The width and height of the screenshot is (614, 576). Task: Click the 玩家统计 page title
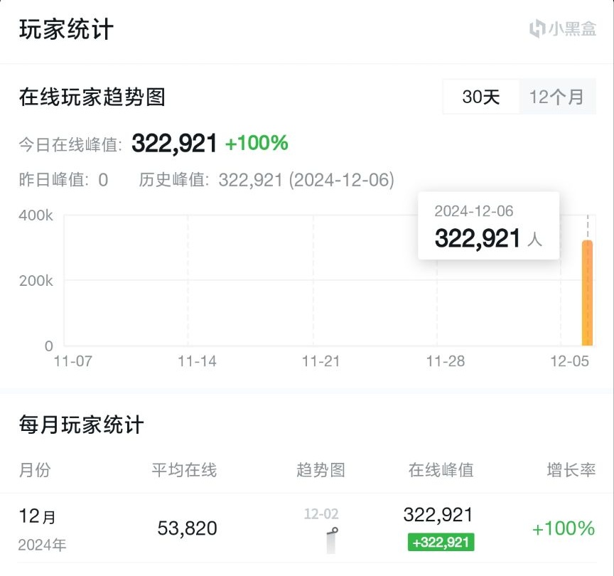click(66, 31)
